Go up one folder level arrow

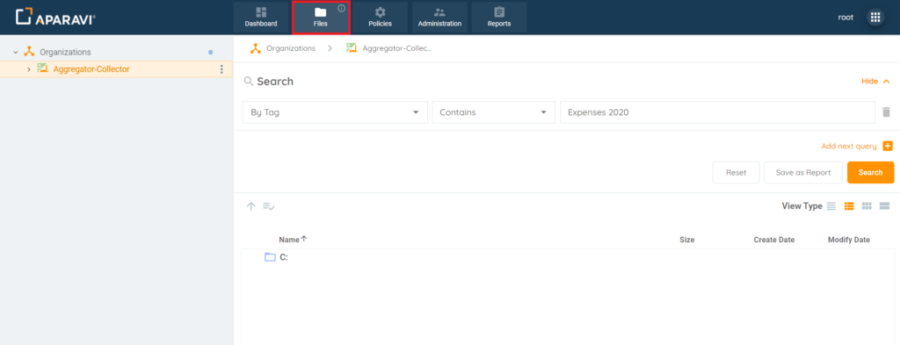[250, 206]
